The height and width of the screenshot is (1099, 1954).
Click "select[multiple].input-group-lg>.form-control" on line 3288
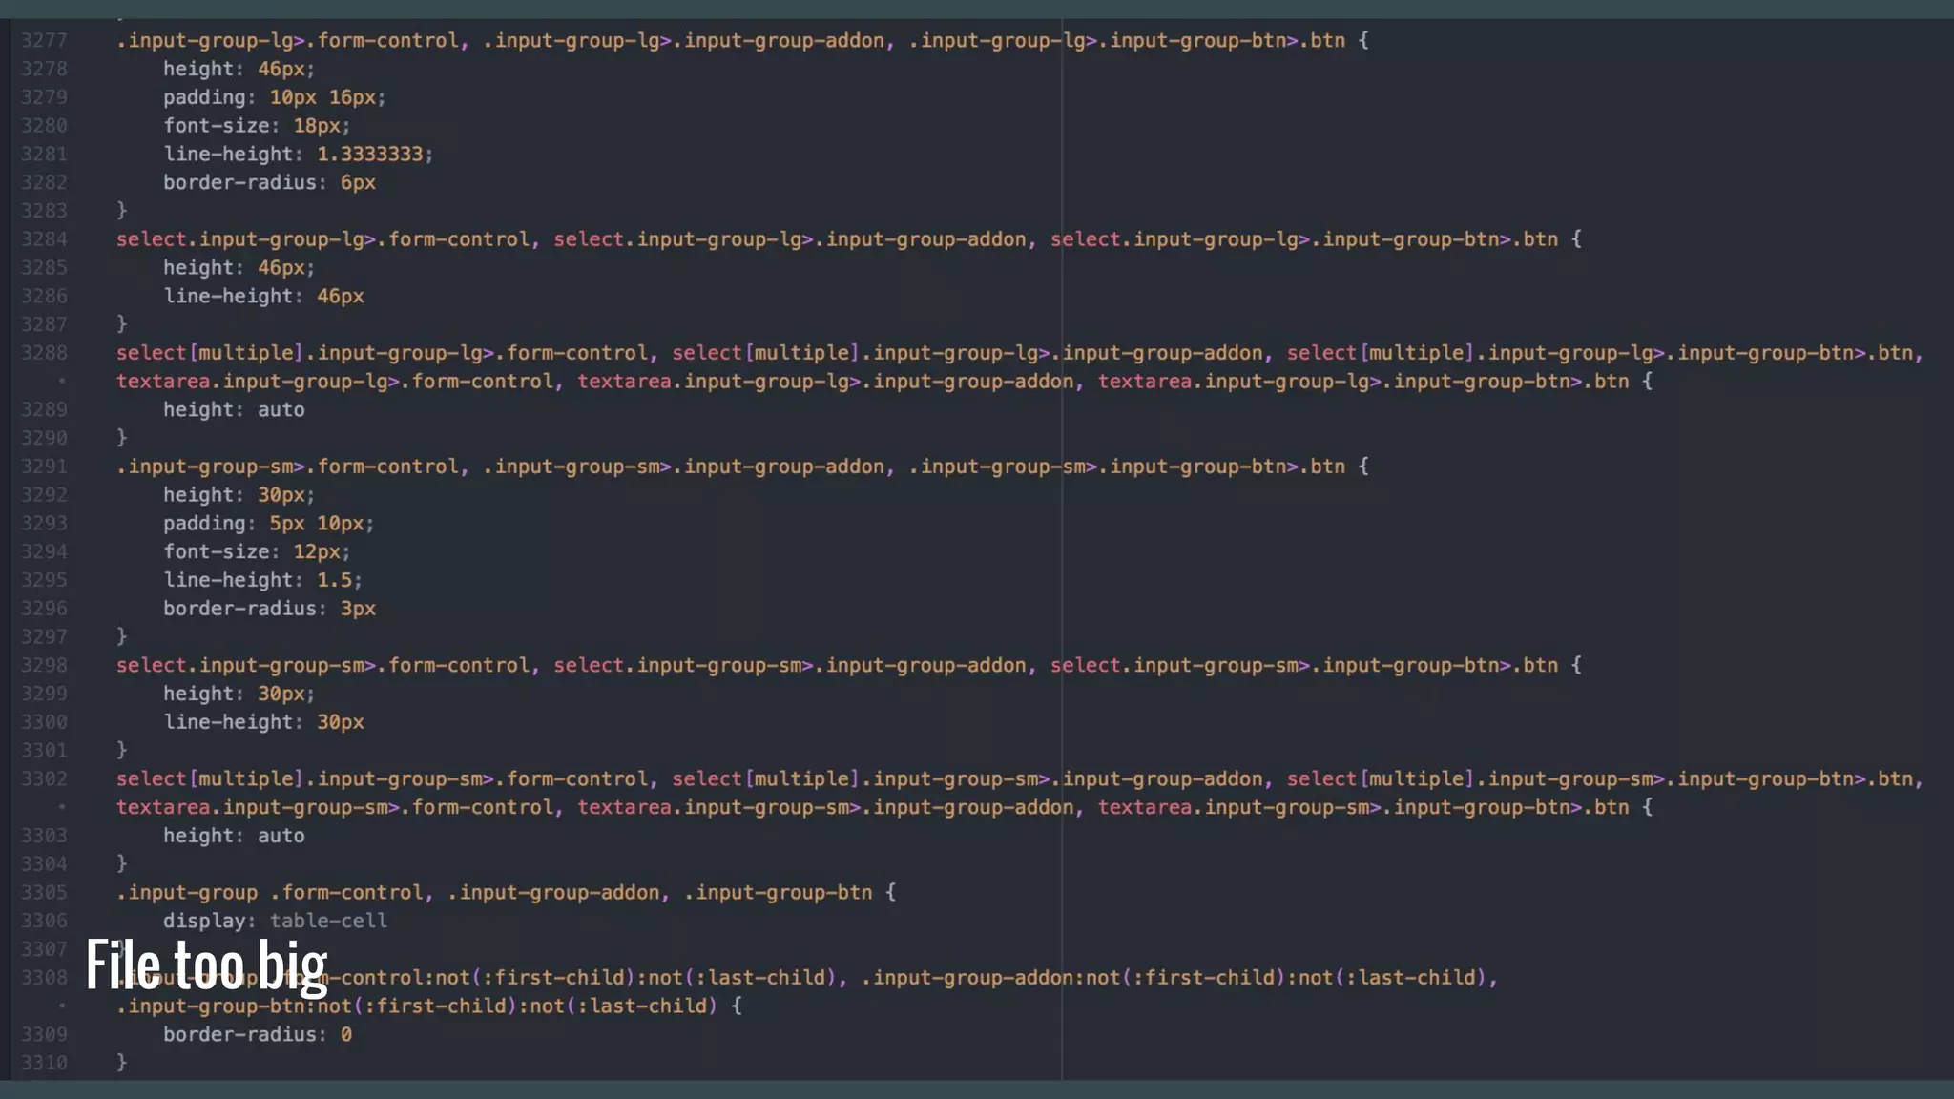(382, 353)
